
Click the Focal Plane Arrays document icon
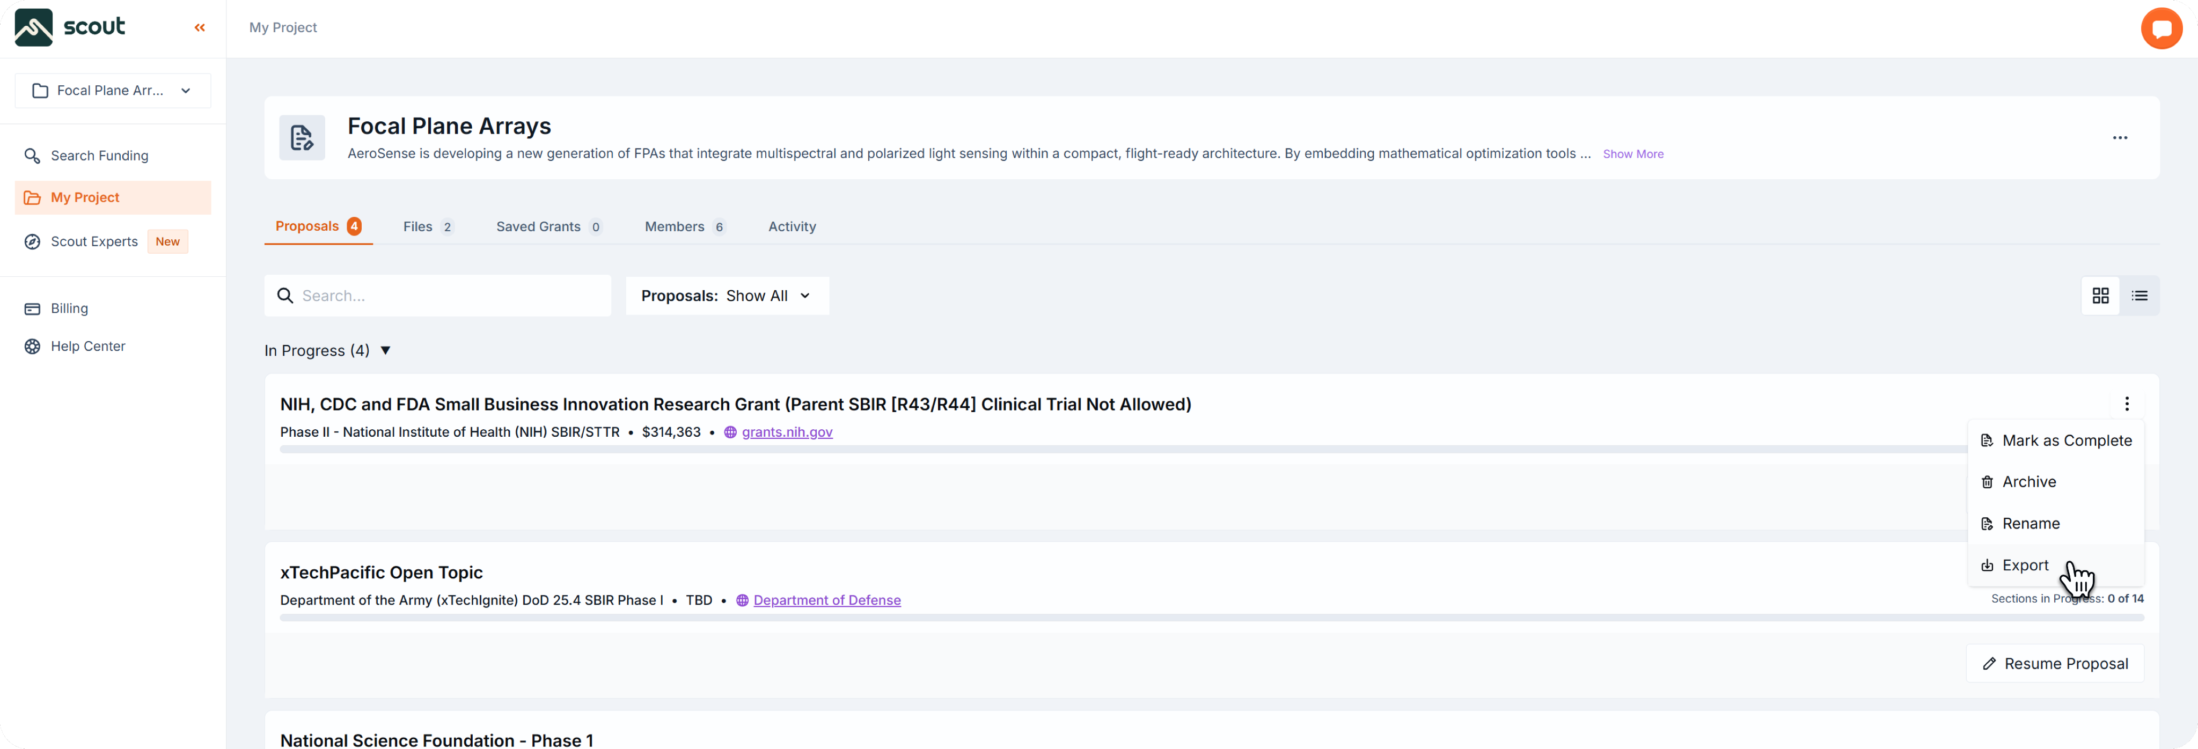point(302,138)
